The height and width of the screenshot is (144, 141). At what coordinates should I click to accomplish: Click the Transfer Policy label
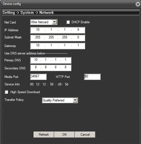pos(14,100)
